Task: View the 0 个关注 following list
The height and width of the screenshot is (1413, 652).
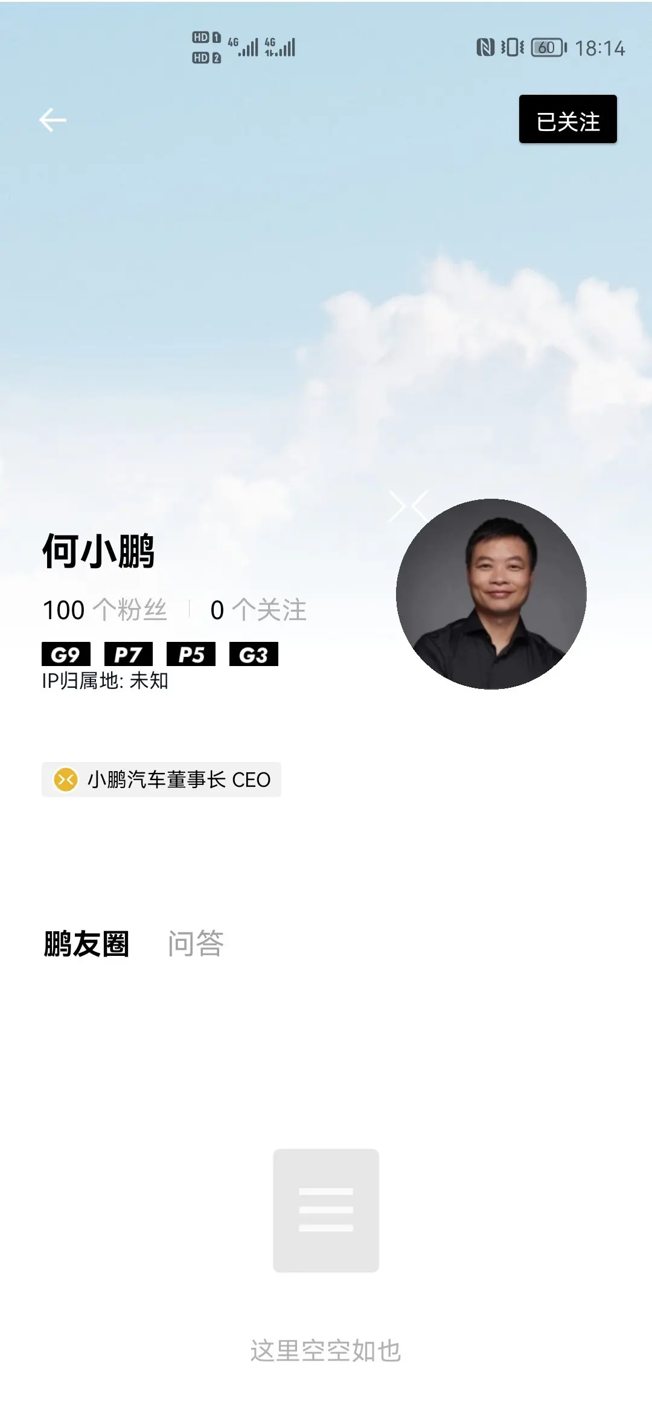Action: tap(258, 610)
